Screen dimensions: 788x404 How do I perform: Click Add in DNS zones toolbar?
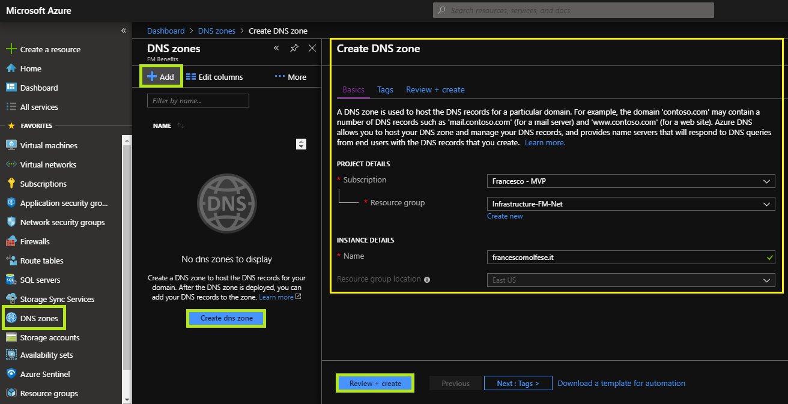pos(161,77)
